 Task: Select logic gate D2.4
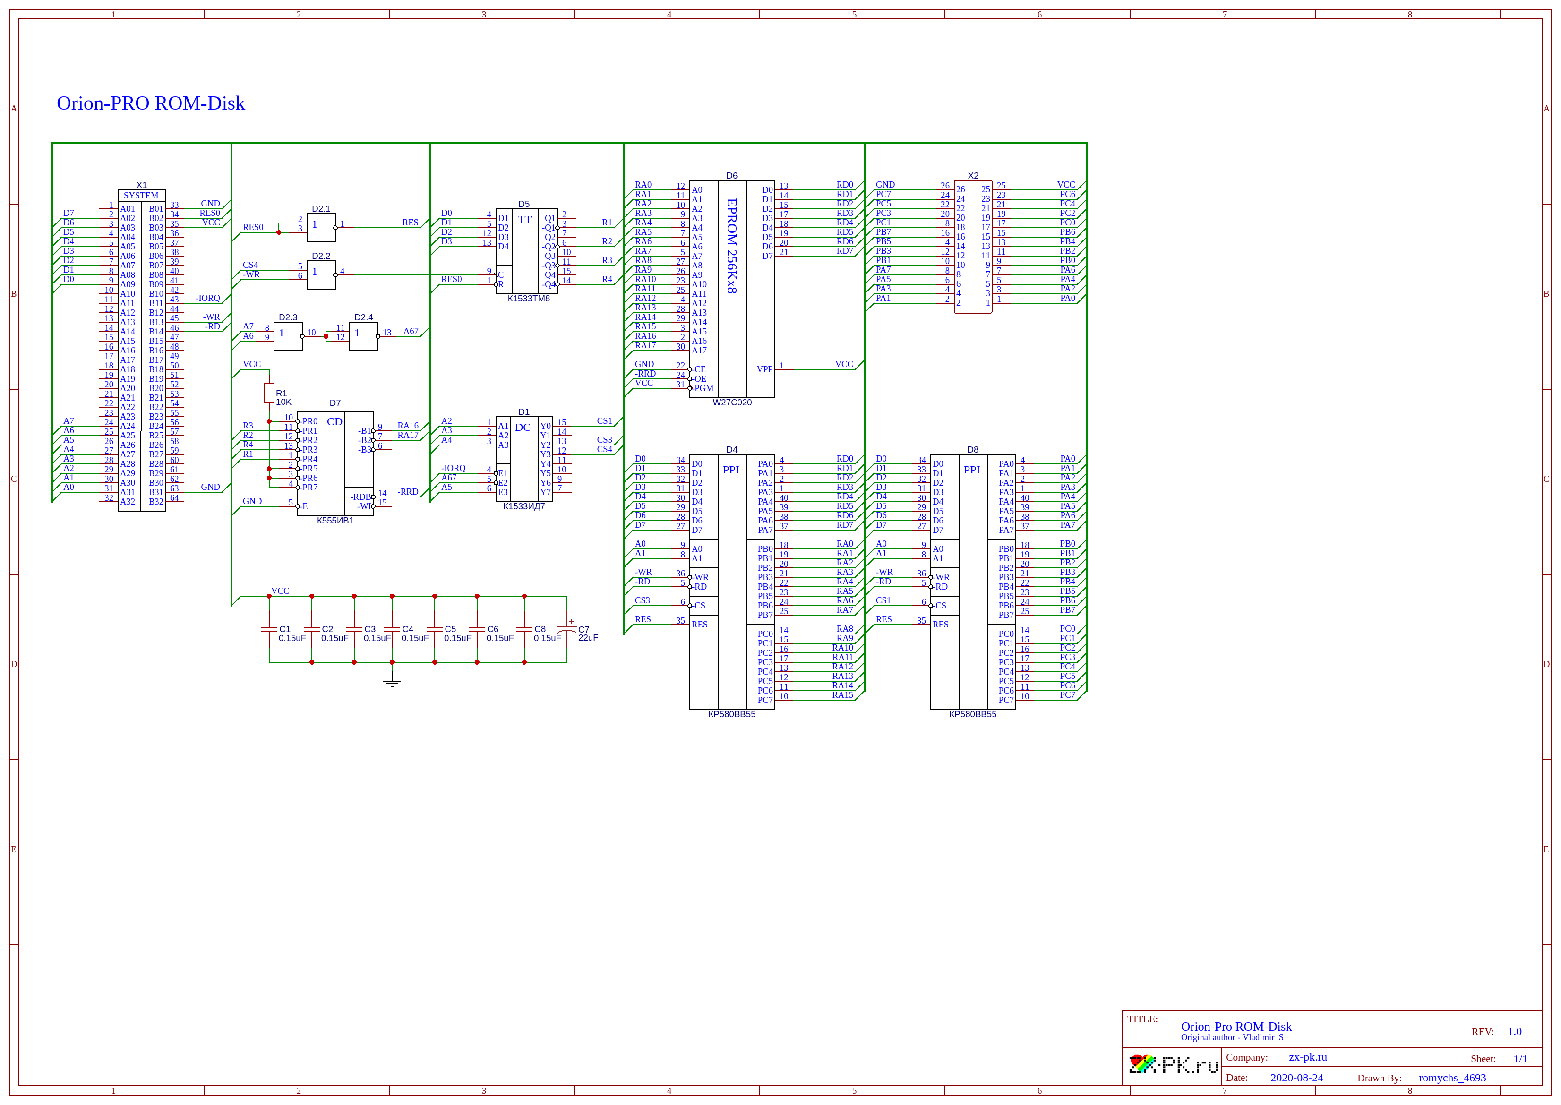coord(363,336)
